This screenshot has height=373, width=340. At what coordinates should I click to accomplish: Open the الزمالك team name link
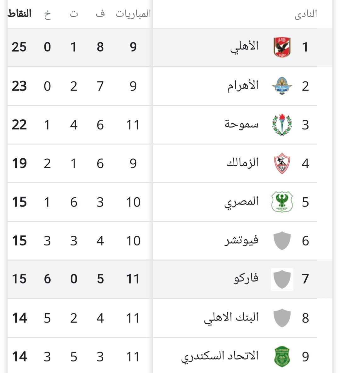tap(242, 163)
